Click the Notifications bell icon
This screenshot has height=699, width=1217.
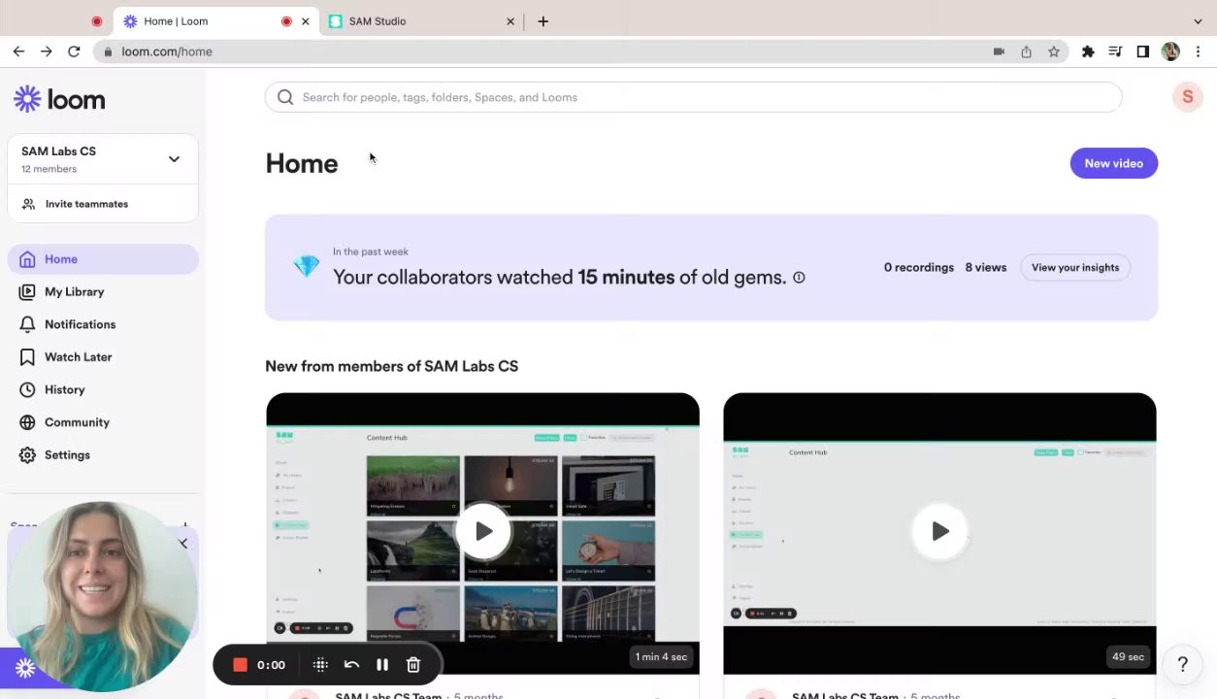(x=27, y=324)
